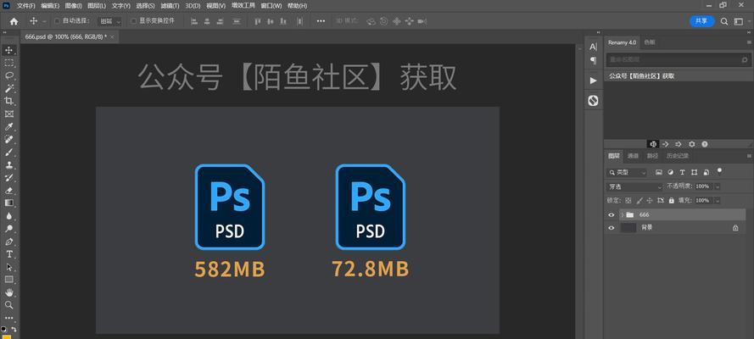The width and height of the screenshot is (754, 339).
Task: Click the blue 共享 Share button
Action: click(702, 21)
